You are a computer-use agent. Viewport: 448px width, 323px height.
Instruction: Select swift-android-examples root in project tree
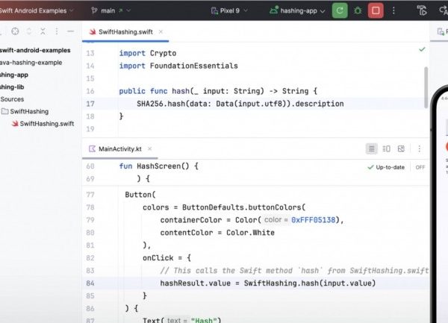click(35, 51)
